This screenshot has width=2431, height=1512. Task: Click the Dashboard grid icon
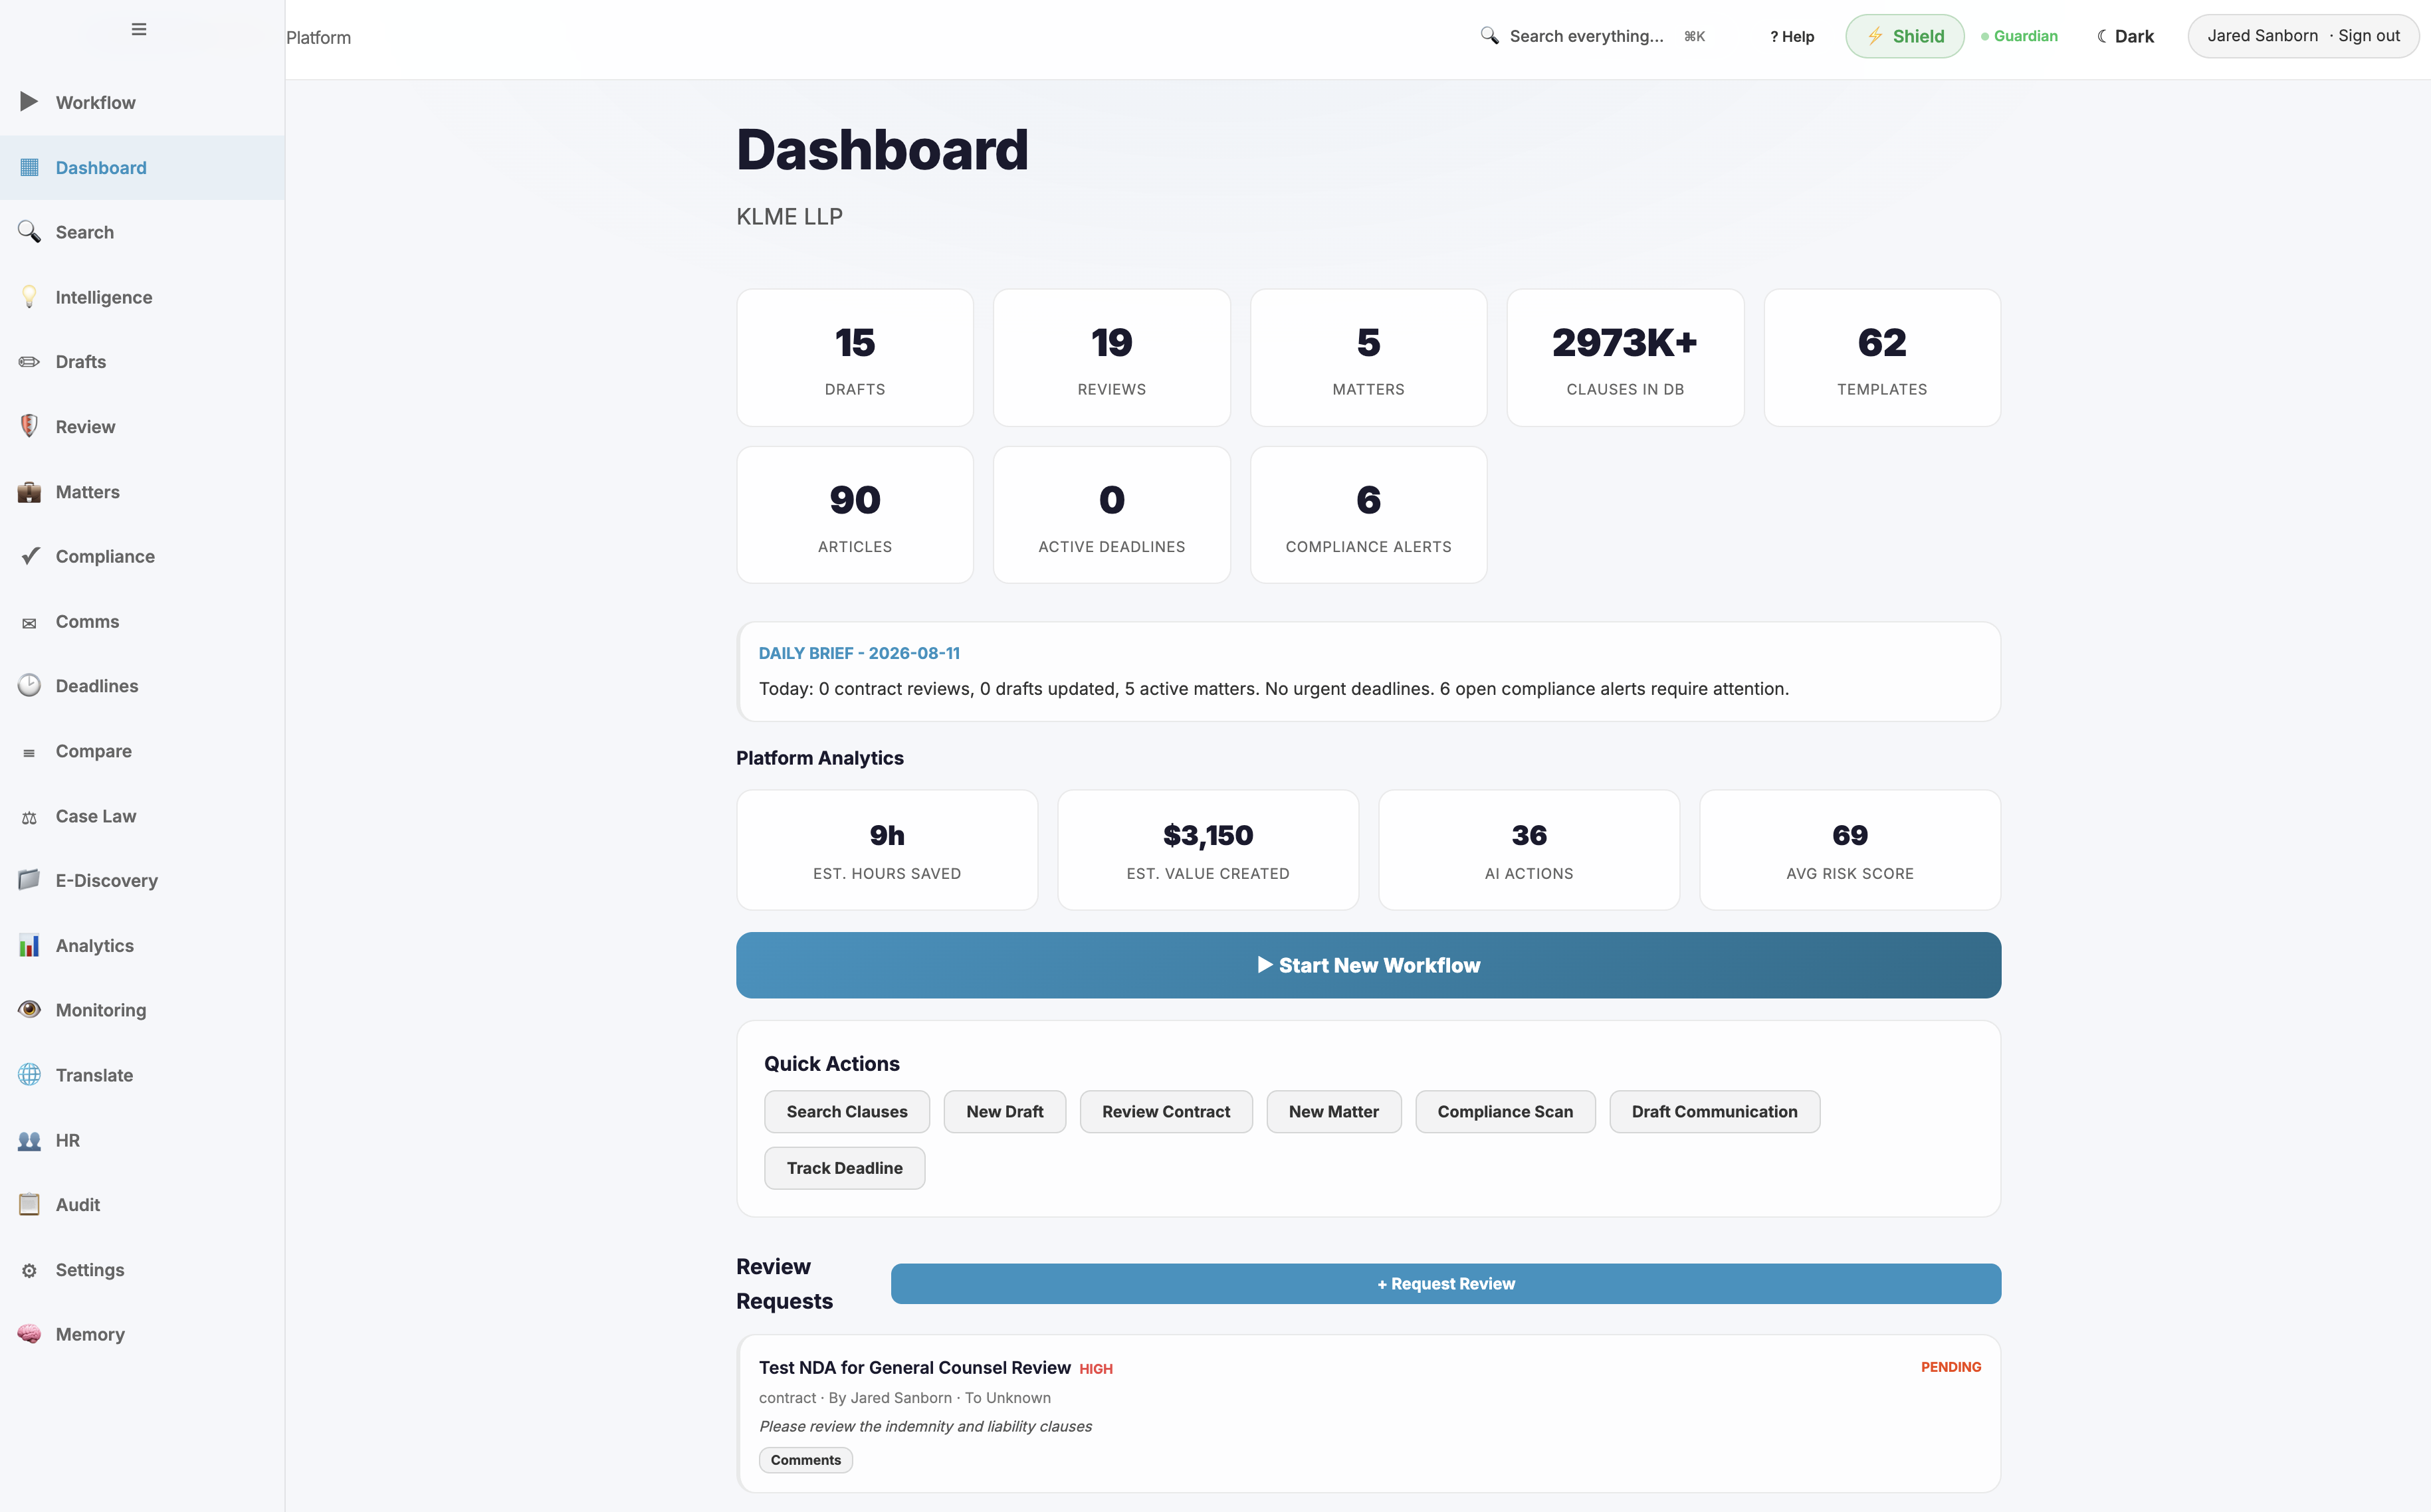(x=29, y=167)
